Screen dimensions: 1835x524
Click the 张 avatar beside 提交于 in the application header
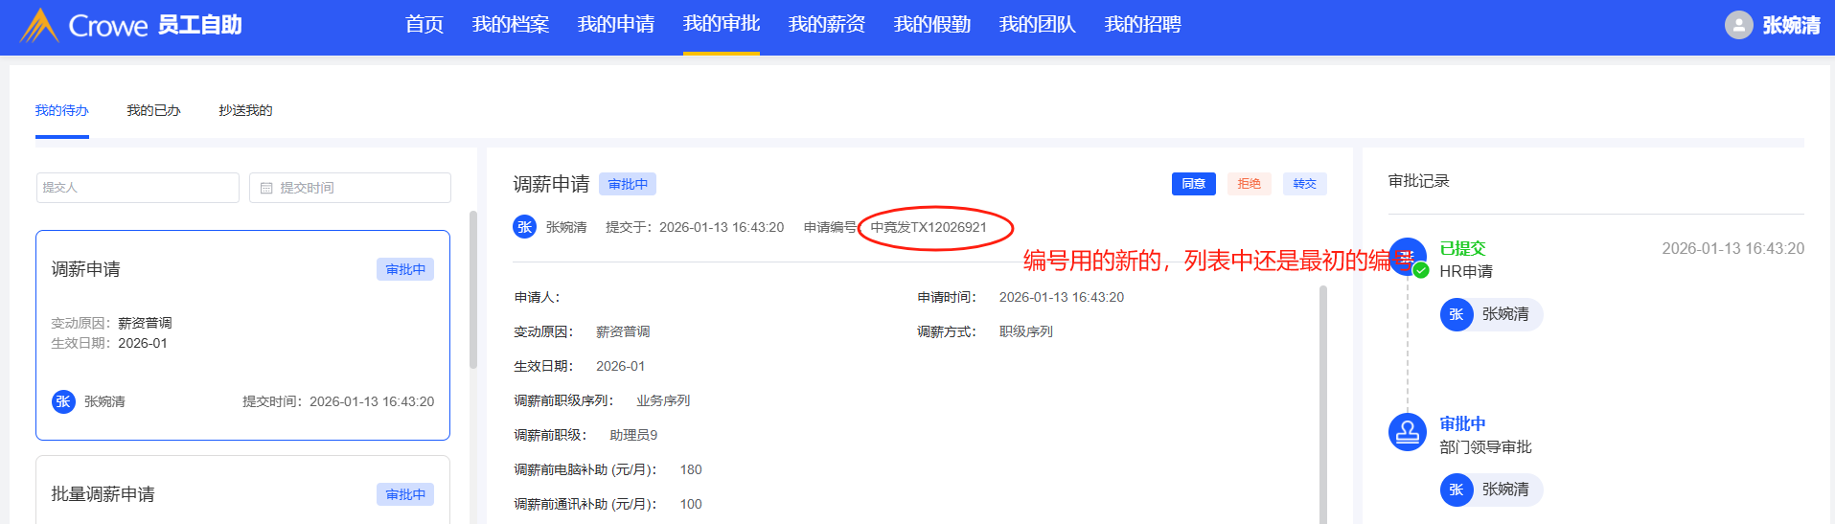524,227
